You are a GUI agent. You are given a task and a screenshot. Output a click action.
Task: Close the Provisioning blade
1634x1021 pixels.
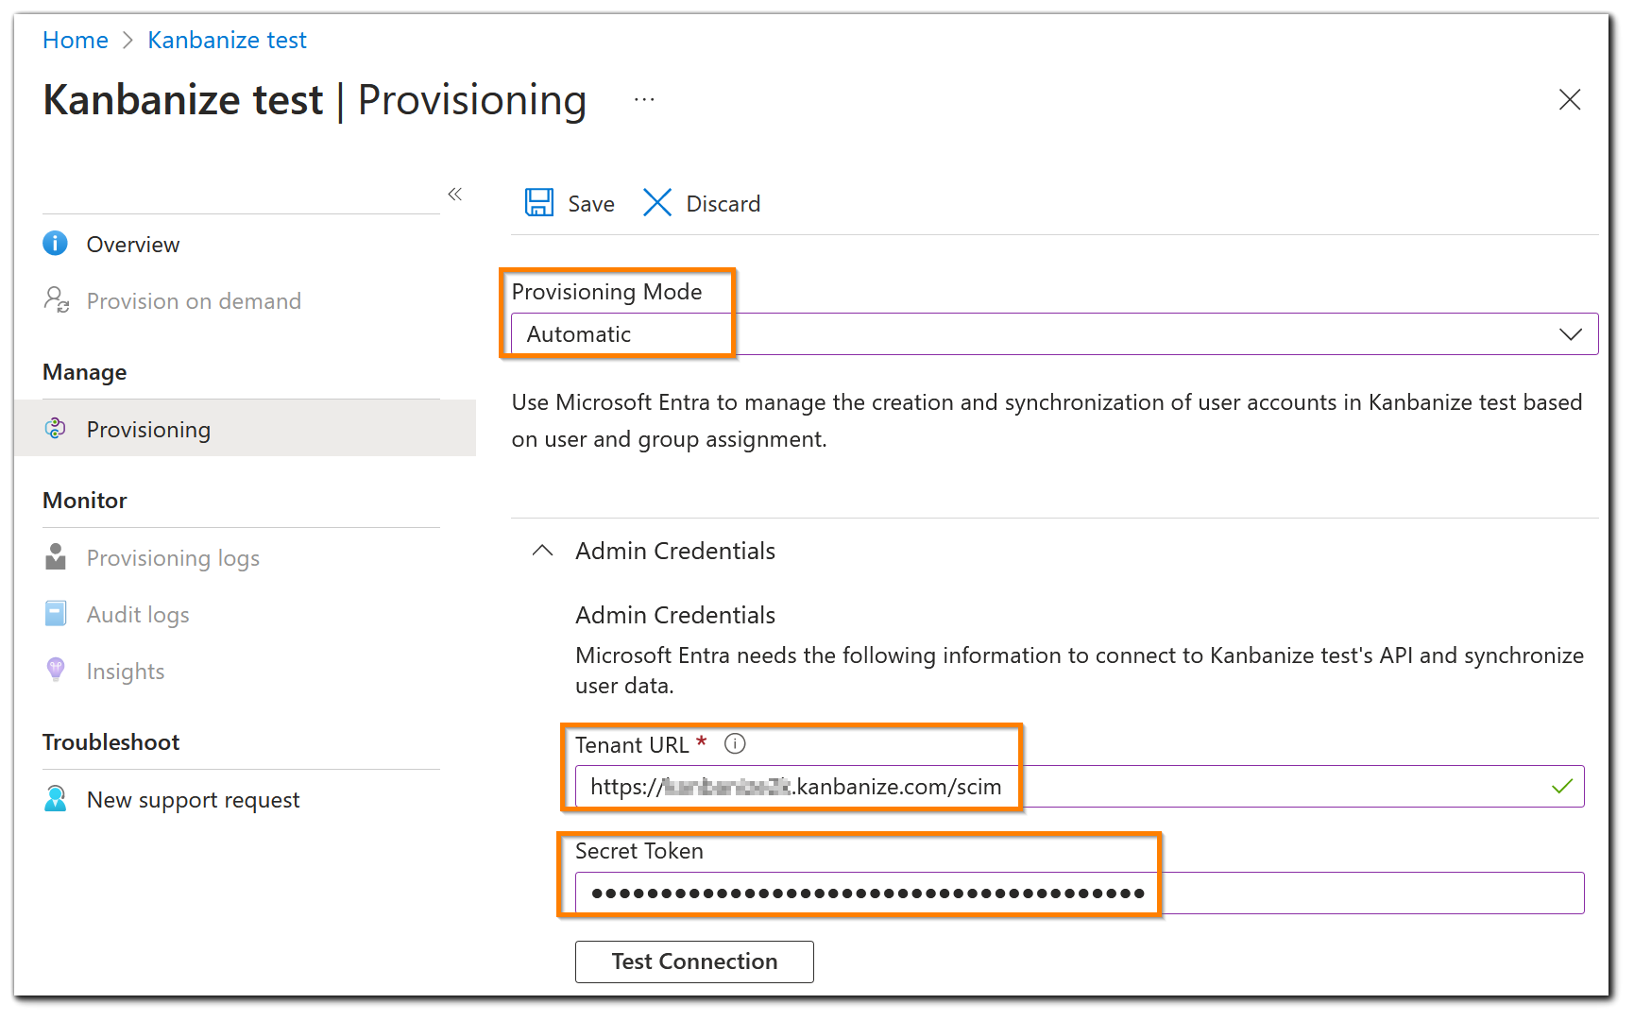(1569, 99)
